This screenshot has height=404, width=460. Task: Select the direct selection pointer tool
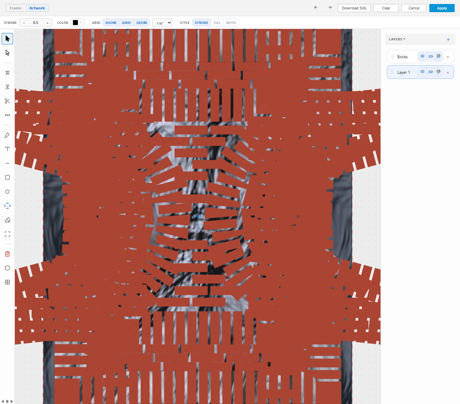(7, 53)
